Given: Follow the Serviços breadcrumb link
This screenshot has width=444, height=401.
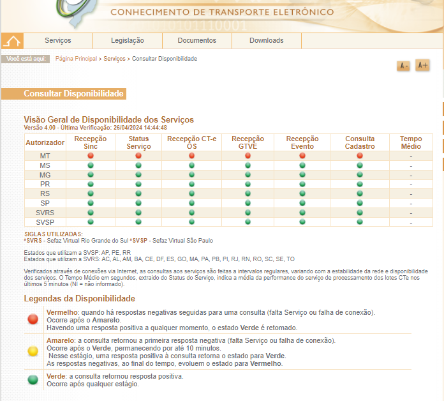Looking at the screenshot, I should pos(114,59).
